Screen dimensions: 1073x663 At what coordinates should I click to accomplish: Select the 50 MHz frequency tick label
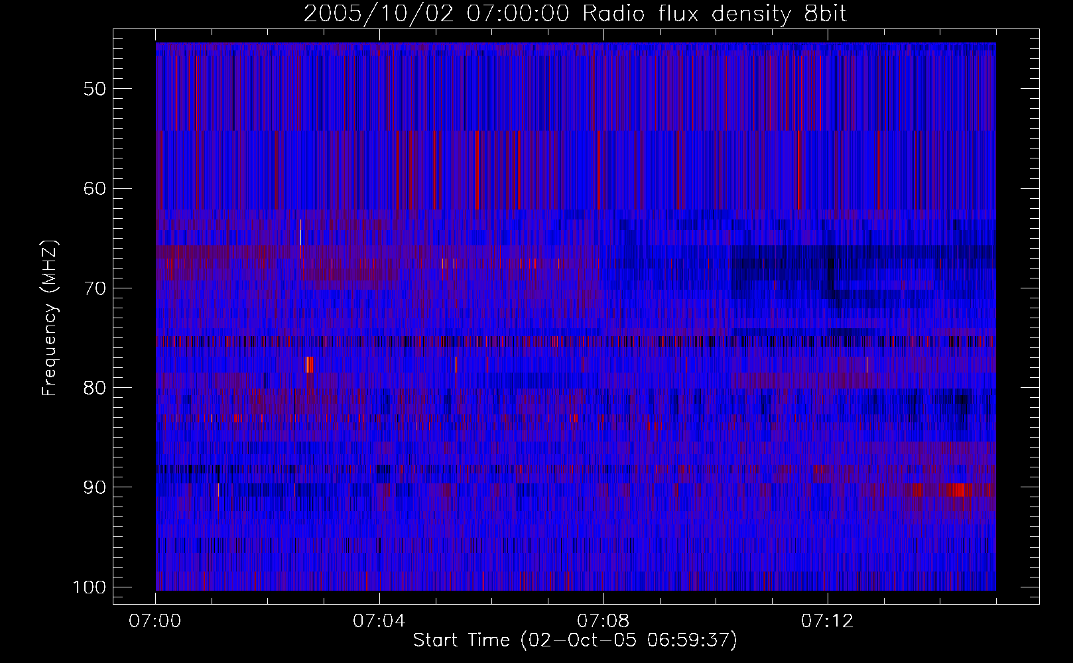[95, 89]
